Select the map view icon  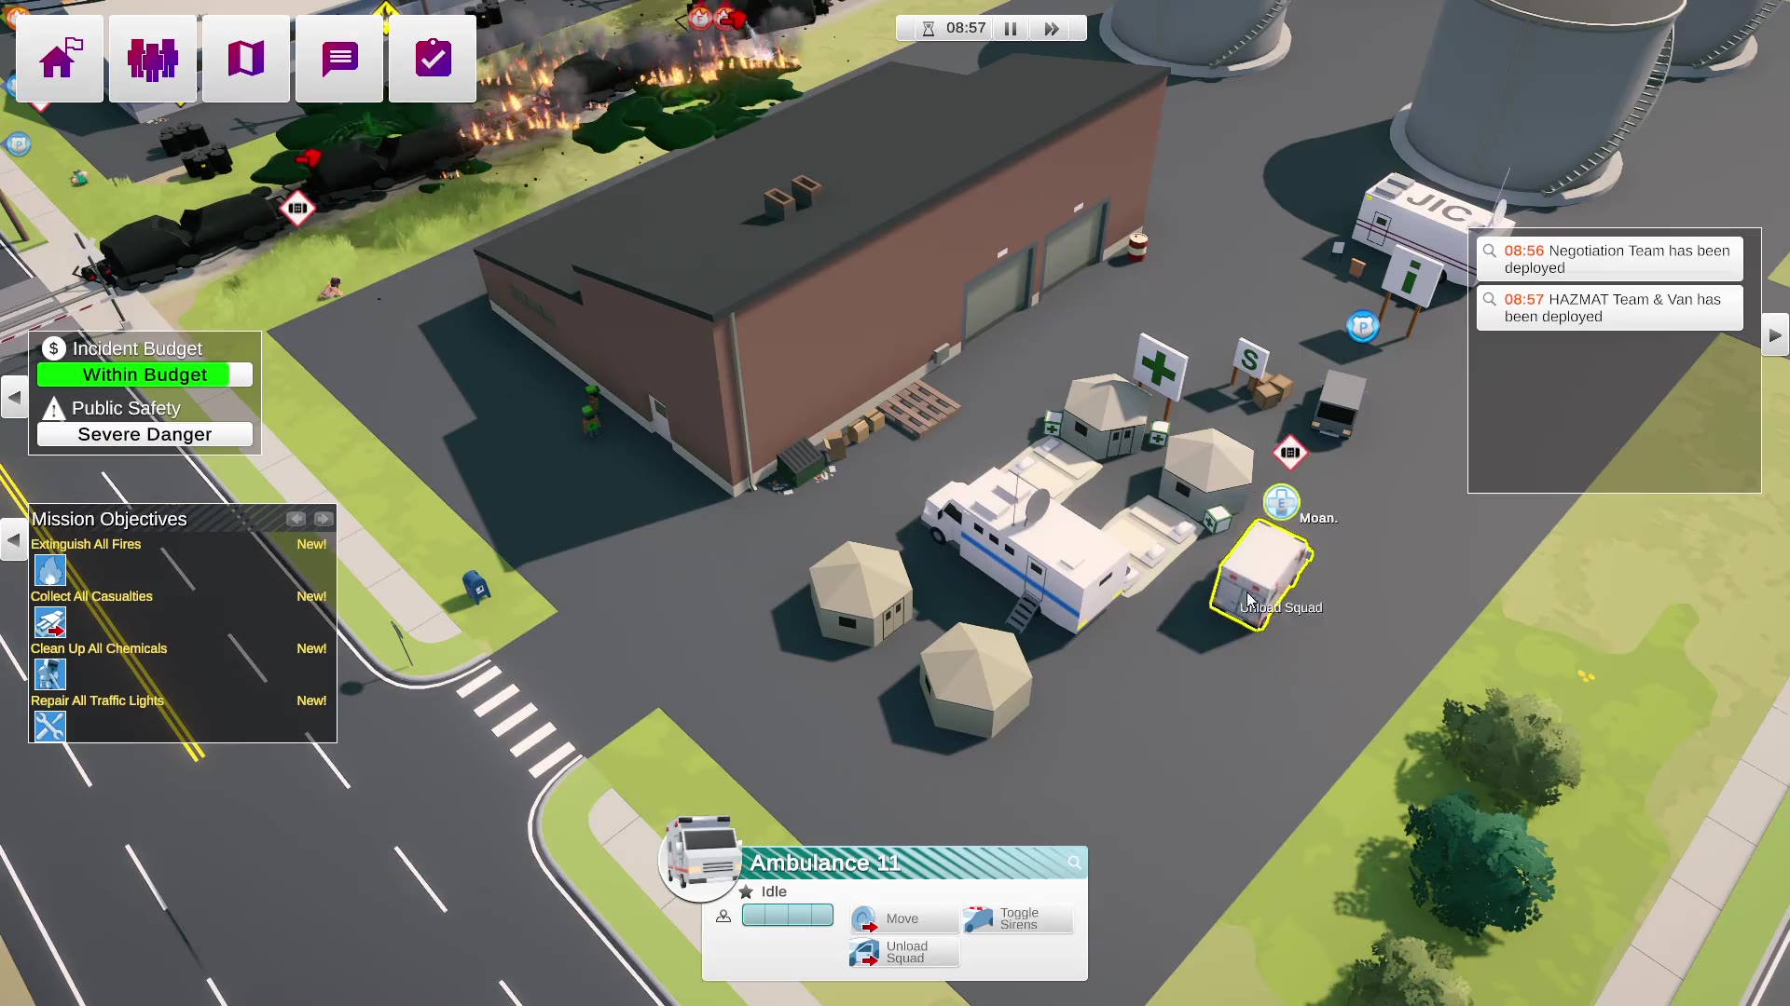pos(246,58)
